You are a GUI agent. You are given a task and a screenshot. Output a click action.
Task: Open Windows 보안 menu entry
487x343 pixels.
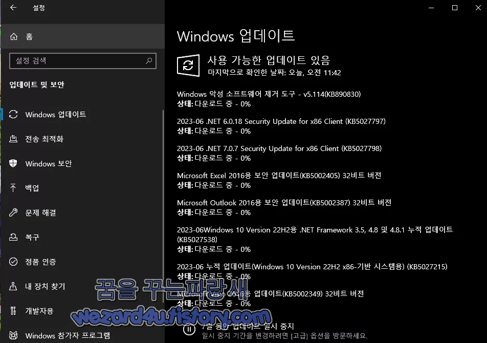click(x=82, y=163)
